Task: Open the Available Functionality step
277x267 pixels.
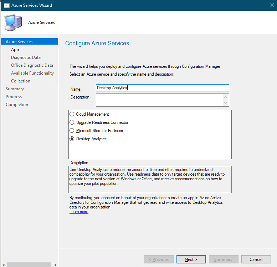Action: click(x=32, y=73)
